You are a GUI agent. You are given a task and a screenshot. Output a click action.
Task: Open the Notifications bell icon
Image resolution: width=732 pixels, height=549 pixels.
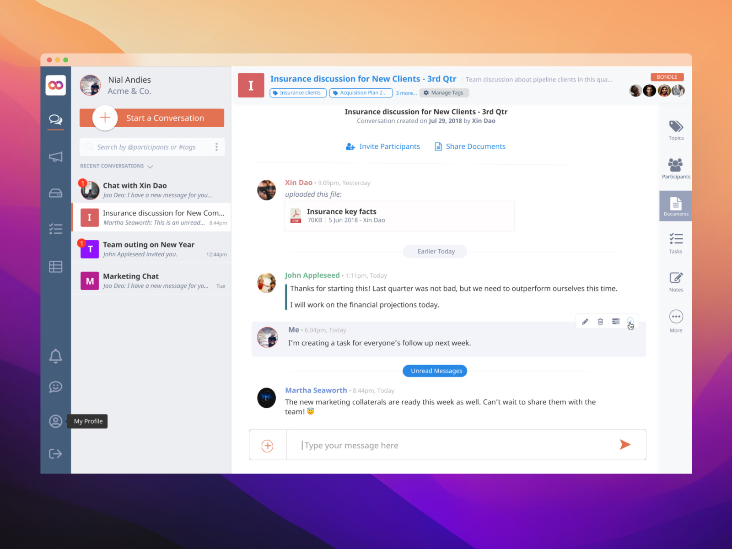[55, 356]
